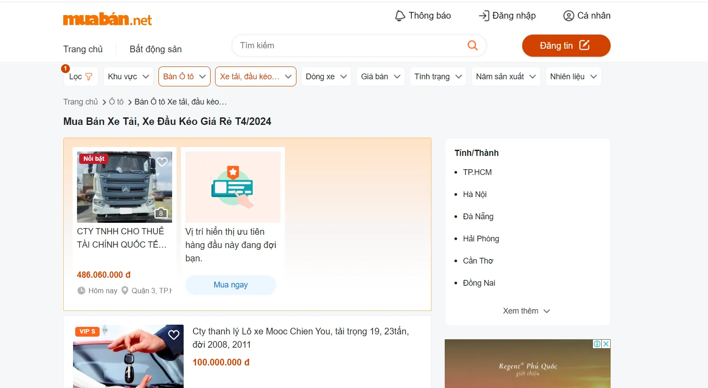Favorite the CTY TNHH CHO THUÊ listing heart
This screenshot has width=708, height=388.
tap(162, 162)
